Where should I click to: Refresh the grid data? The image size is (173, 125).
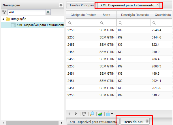click(x=84, y=114)
